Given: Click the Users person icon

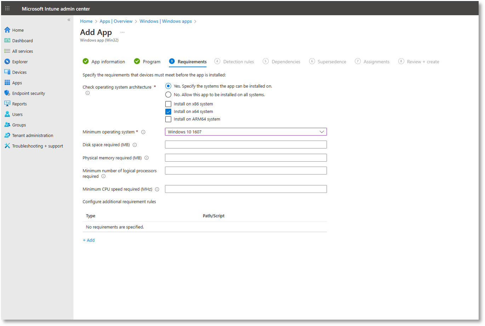Looking at the screenshot, I should click(7, 114).
